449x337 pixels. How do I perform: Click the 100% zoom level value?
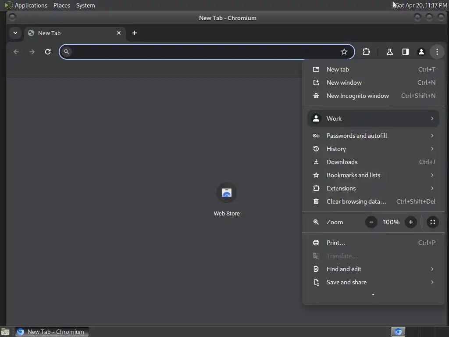[x=391, y=222]
